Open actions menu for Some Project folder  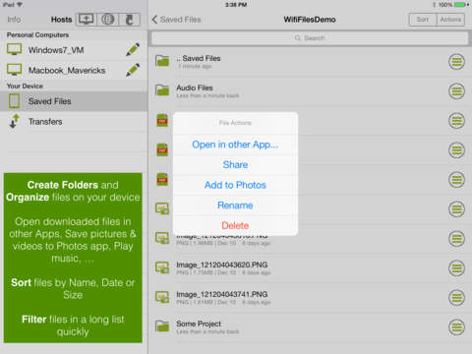[456, 327]
